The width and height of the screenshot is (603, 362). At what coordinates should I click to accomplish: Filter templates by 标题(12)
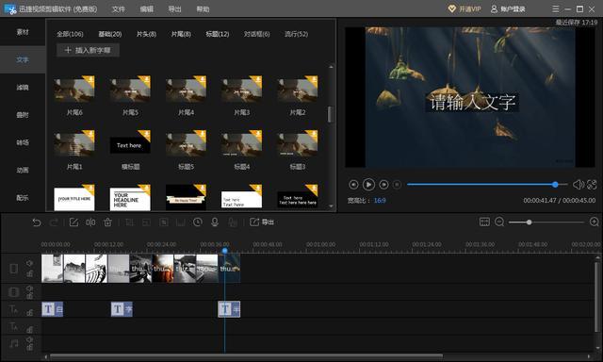point(218,34)
